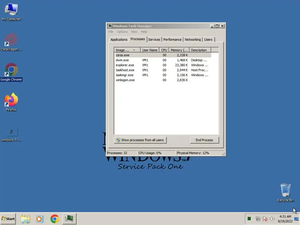Viewport: 300px width, 225px height.
Task: Select the taskmgr.exe process
Action: 163,75
